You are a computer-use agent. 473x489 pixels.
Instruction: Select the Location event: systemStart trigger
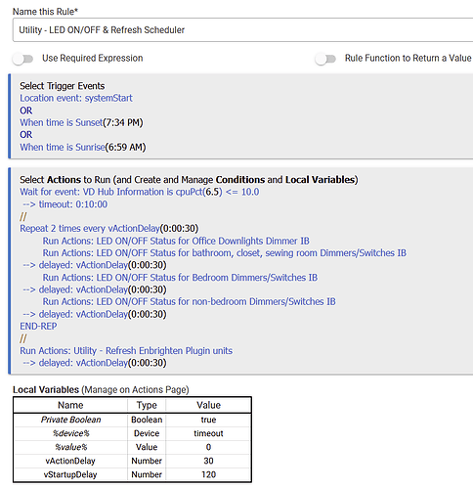[x=76, y=98]
